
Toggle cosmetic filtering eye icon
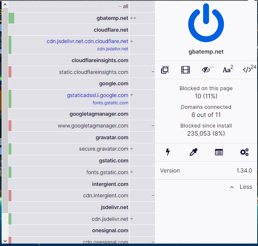point(207,70)
